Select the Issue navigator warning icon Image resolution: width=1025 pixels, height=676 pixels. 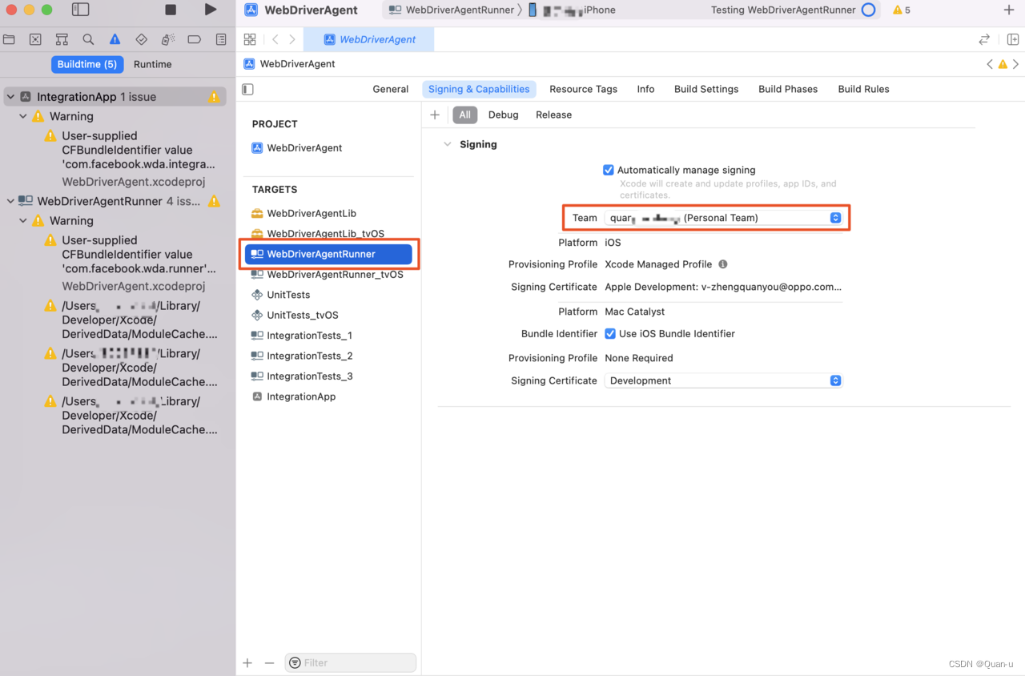pos(115,39)
